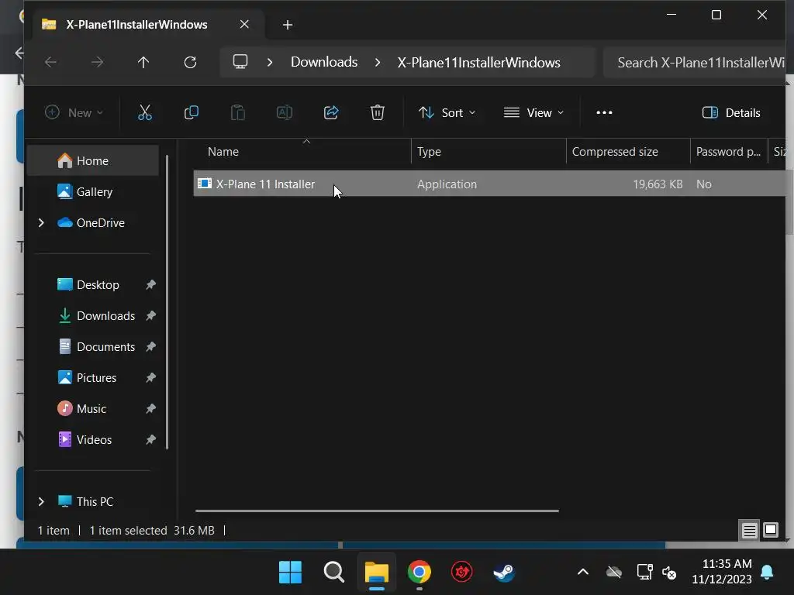Open Home in navigation pane
This screenshot has height=595, width=794.
point(93,160)
